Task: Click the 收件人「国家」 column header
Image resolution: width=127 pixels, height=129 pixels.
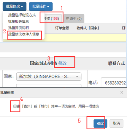Action: (88, 28)
